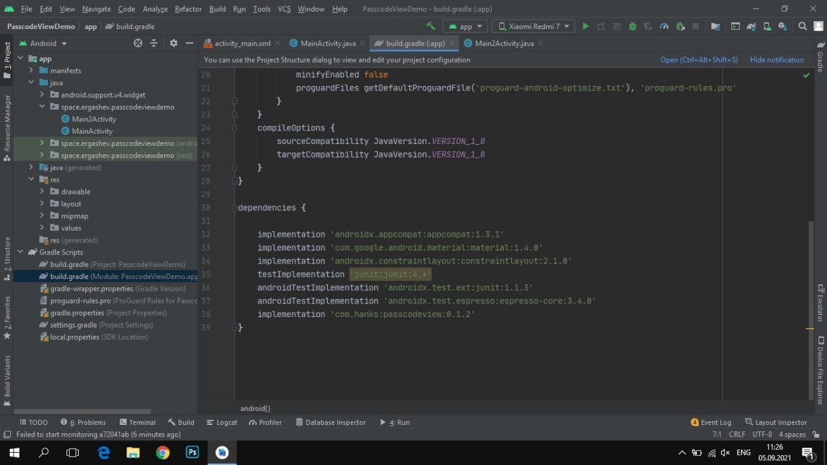Collapse the Gradle Scripts node
The height and width of the screenshot is (465, 827).
[x=21, y=252]
